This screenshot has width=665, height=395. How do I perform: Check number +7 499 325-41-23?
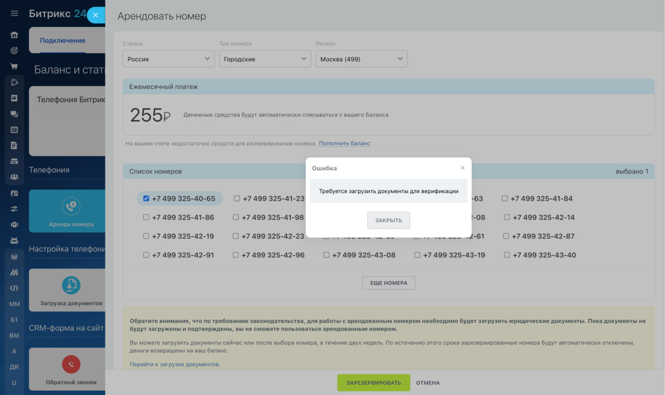(x=237, y=198)
